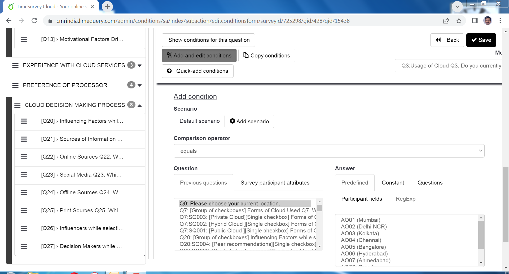
Task: Click the Add scenario button
Action: [x=249, y=122]
